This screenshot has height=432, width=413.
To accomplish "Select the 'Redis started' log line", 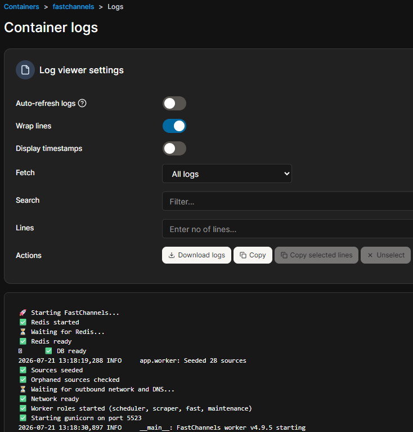I will tap(49, 322).
